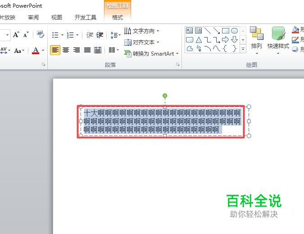Apply numbered list formatting
The height and width of the screenshot is (234, 304).
[70, 35]
